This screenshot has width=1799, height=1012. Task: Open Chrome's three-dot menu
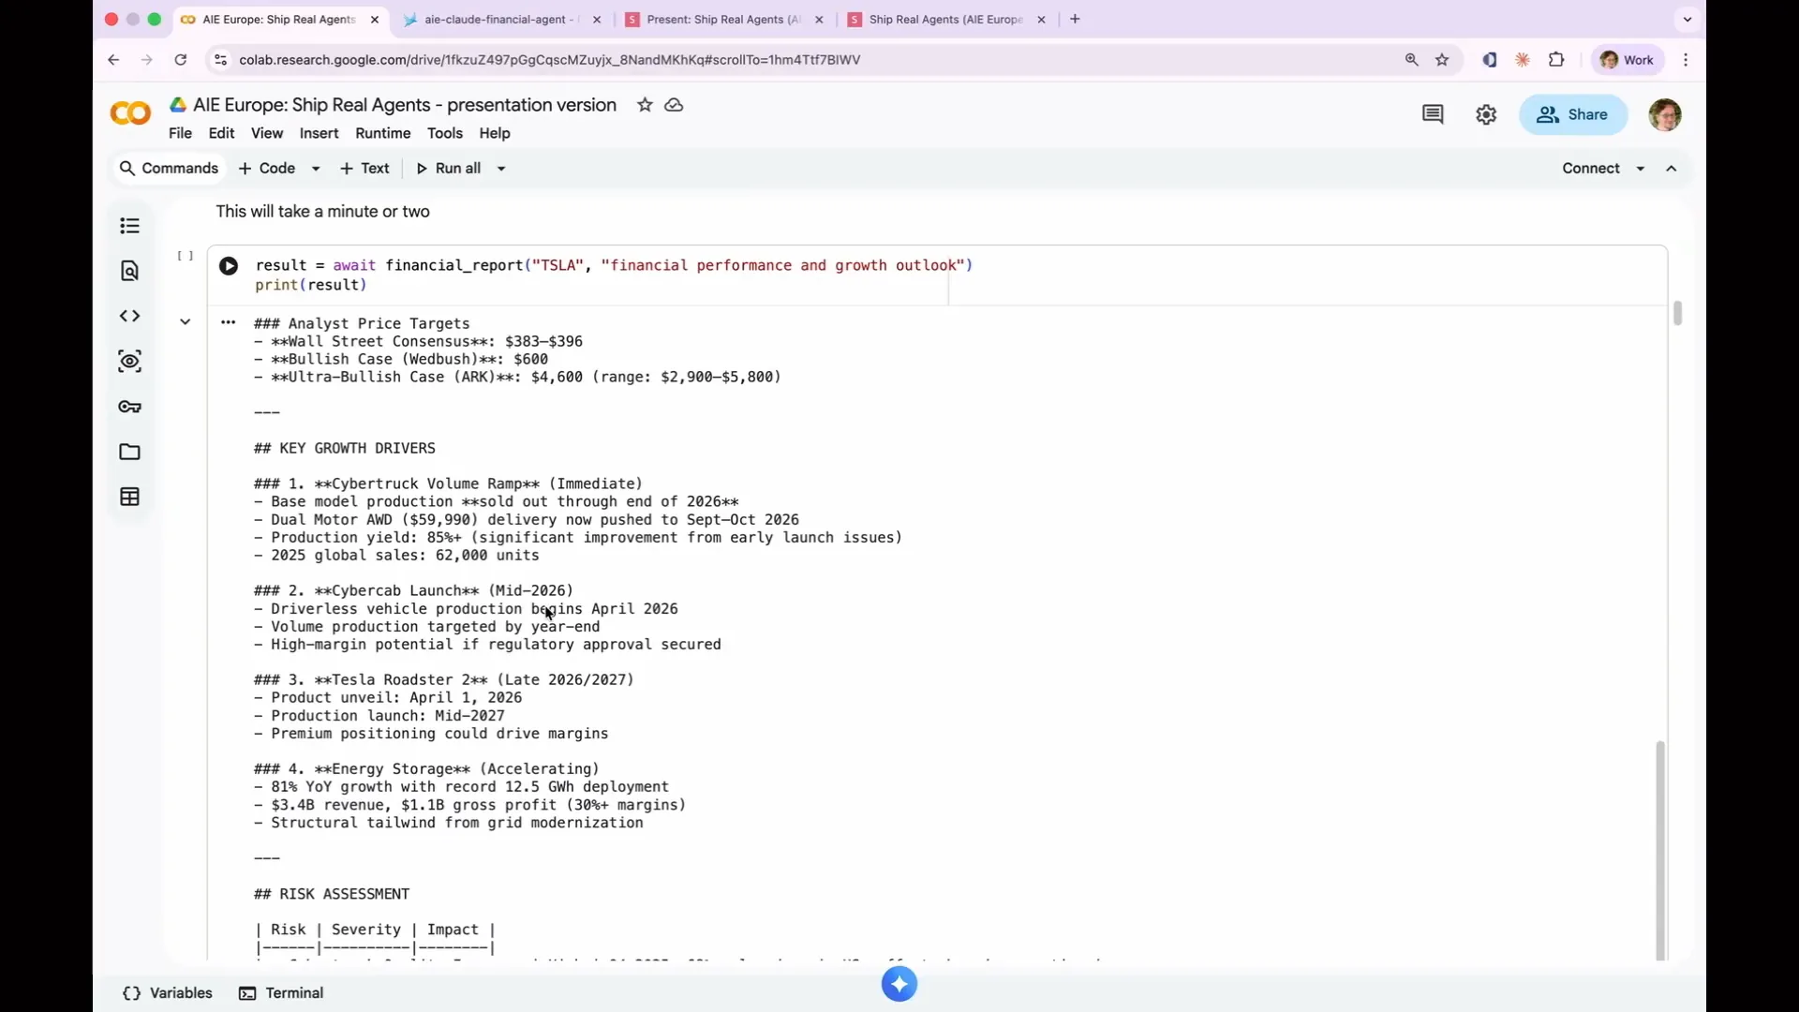point(1686,60)
